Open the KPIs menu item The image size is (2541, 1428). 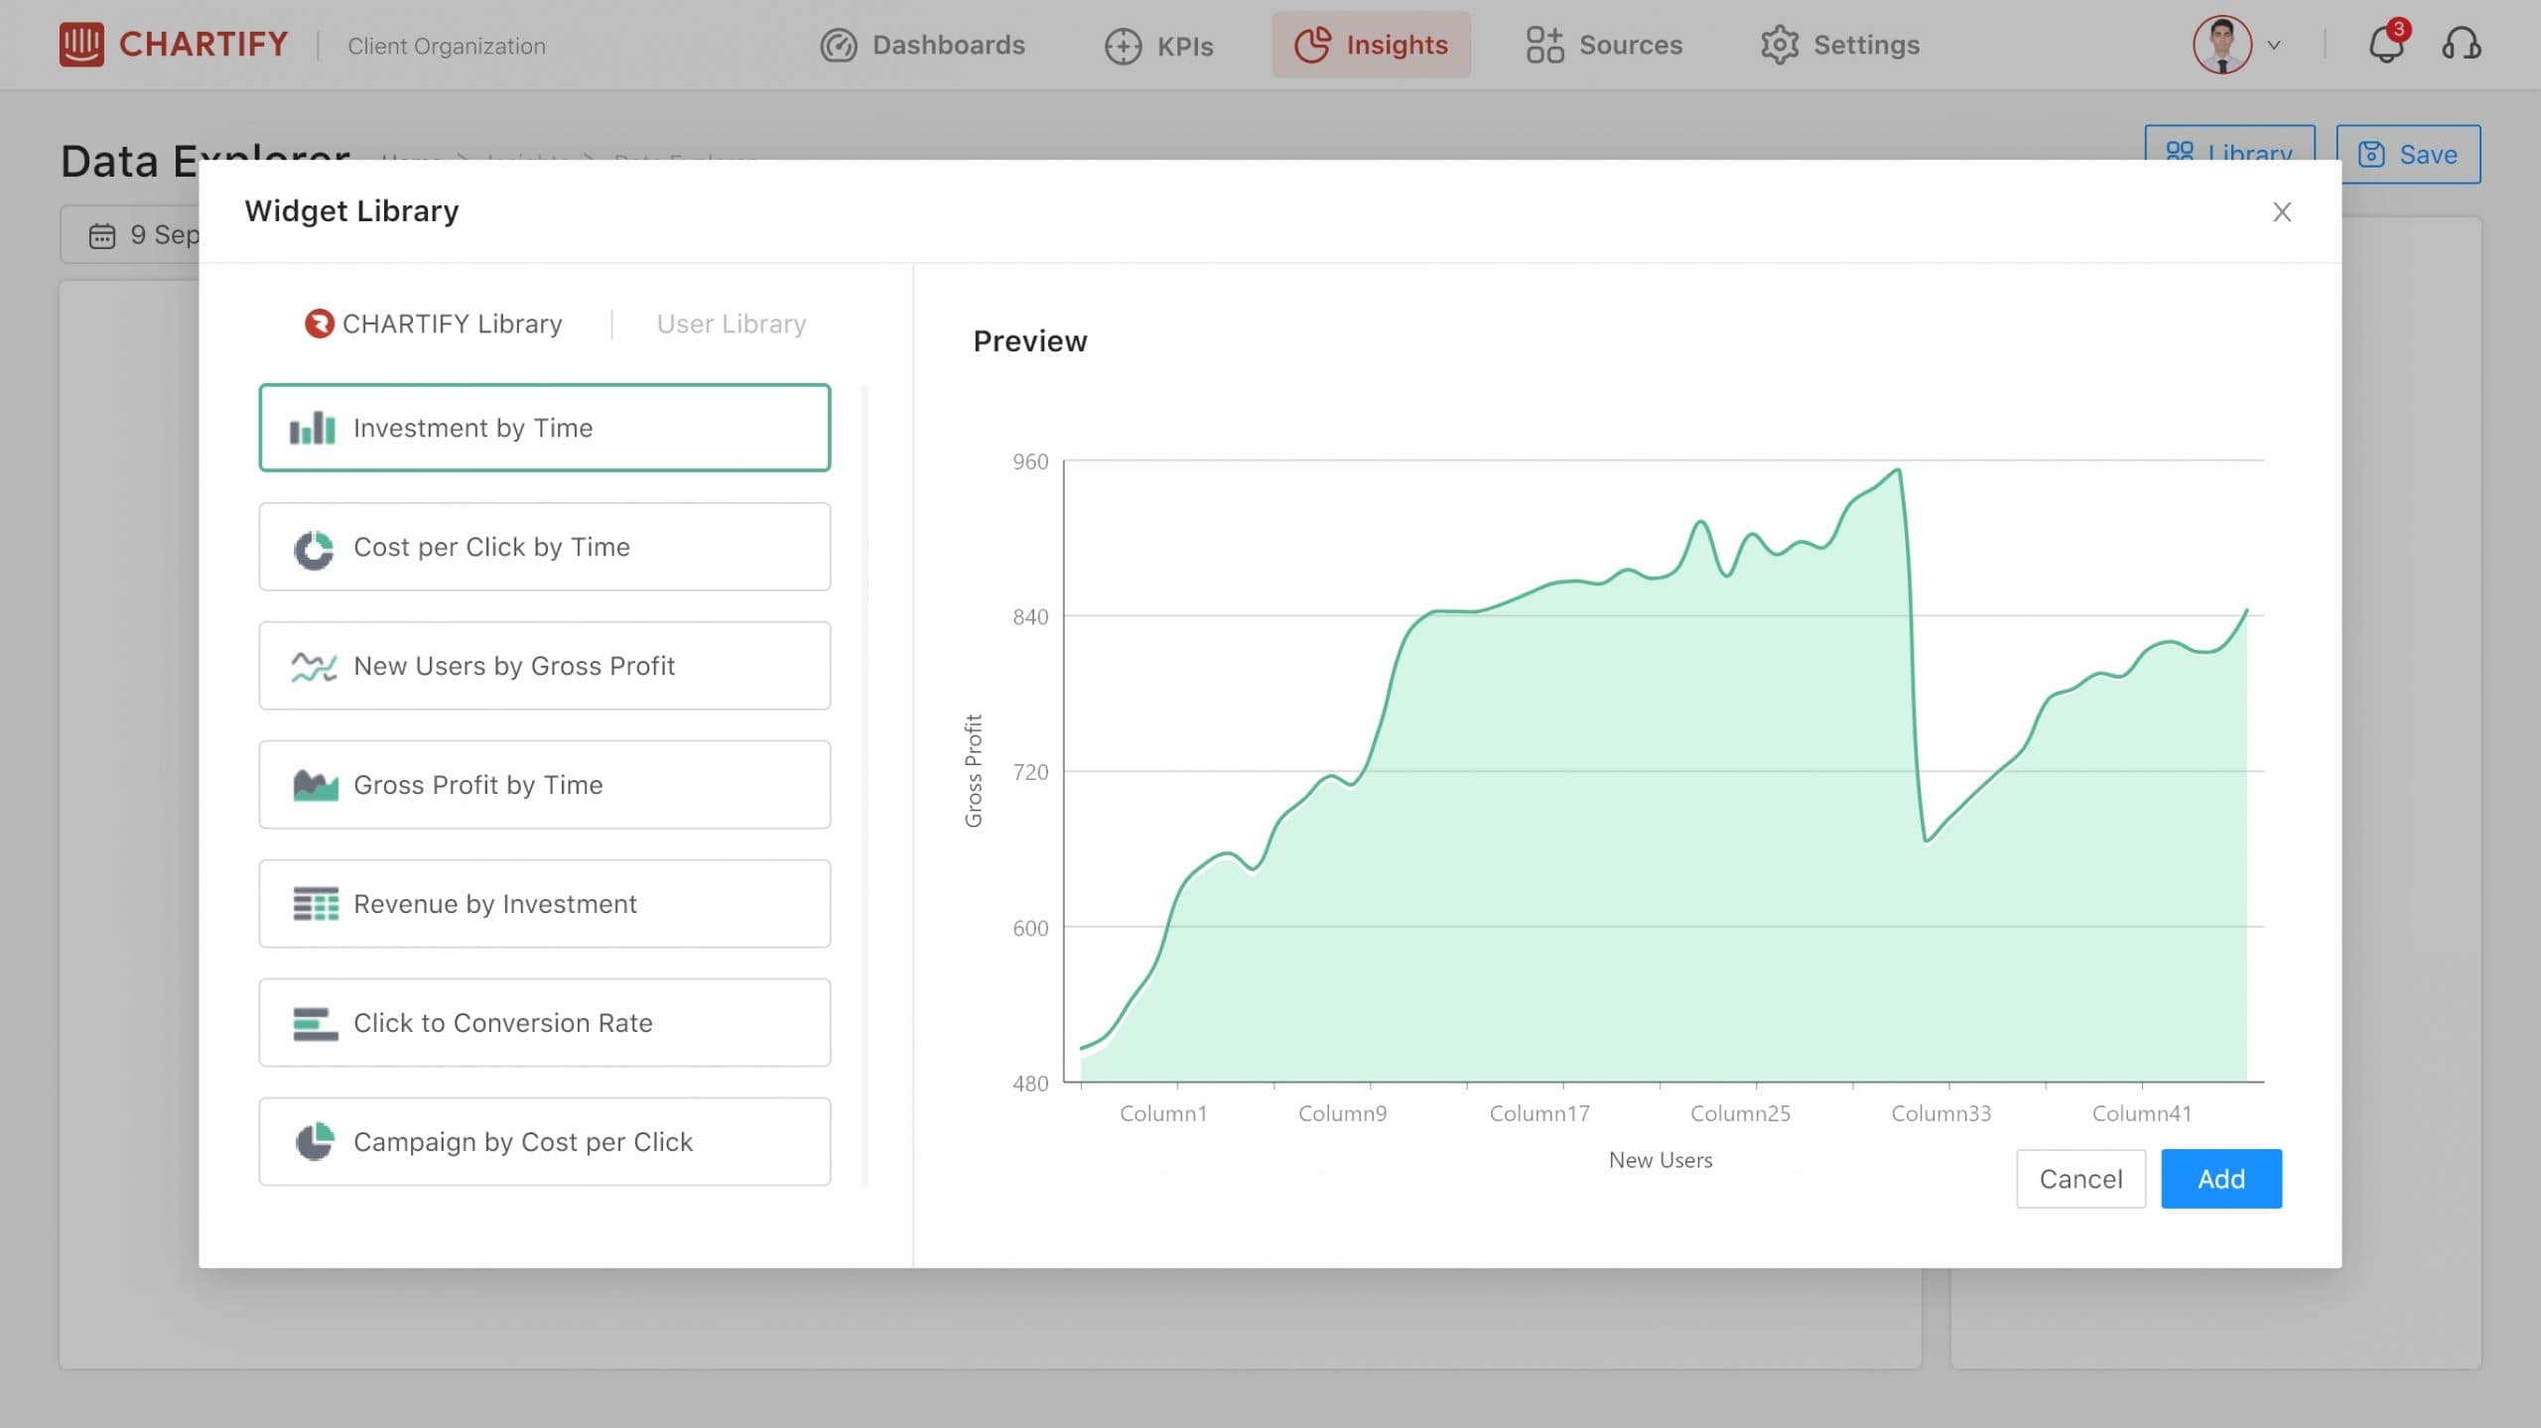point(1158,46)
